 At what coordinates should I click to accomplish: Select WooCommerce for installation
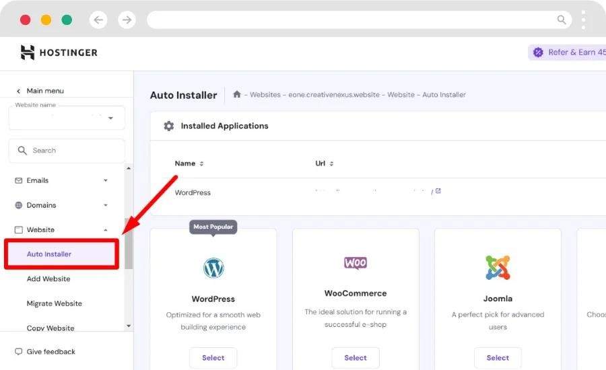click(x=356, y=358)
